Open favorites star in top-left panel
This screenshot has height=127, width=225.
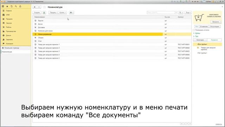7,6
